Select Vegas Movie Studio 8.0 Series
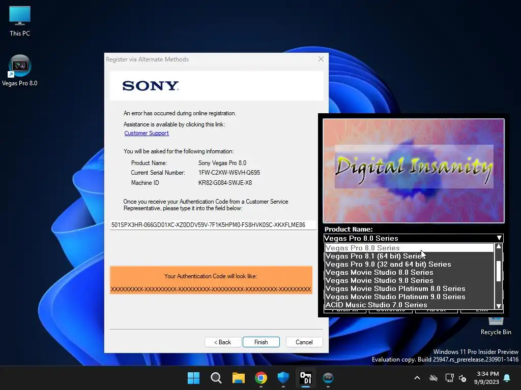This screenshot has height=390, width=521. pos(410,272)
